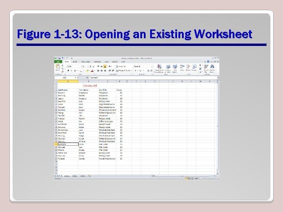The height and width of the screenshot is (212, 283).
Task: Click the Normal view icon in status bar
Action: coord(187,179)
